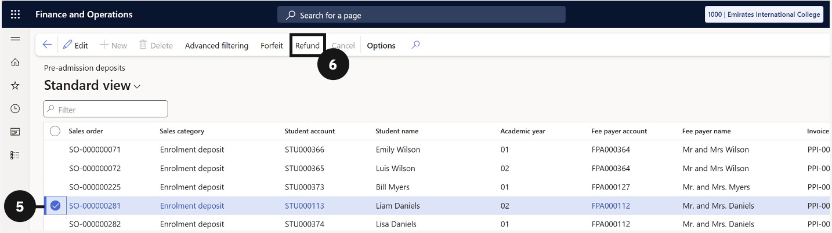Open Enrolment deposit link in selected row
The height and width of the screenshot is (233, 832).
tap(192, 206)
